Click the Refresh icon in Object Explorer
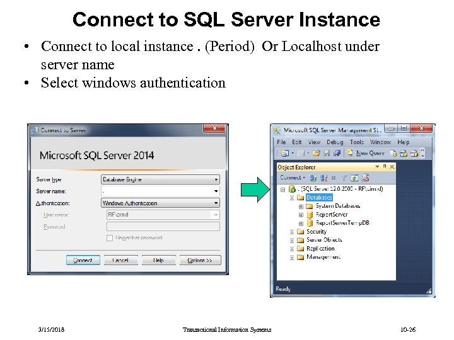 point(354,178)
